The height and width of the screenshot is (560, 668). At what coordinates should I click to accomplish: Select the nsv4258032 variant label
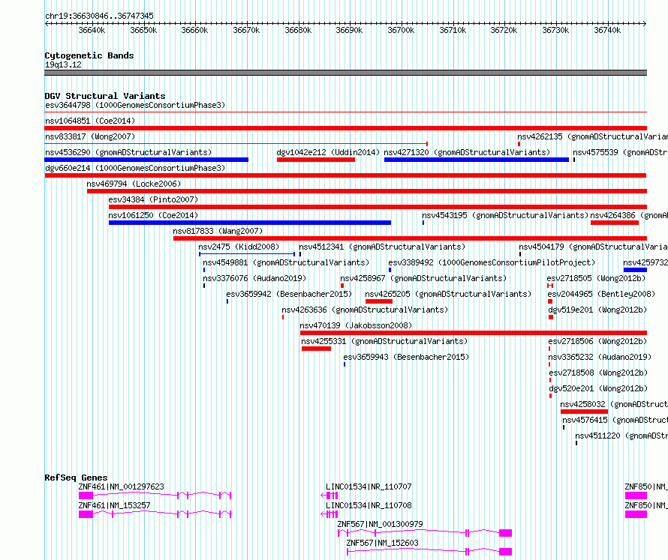614,404
